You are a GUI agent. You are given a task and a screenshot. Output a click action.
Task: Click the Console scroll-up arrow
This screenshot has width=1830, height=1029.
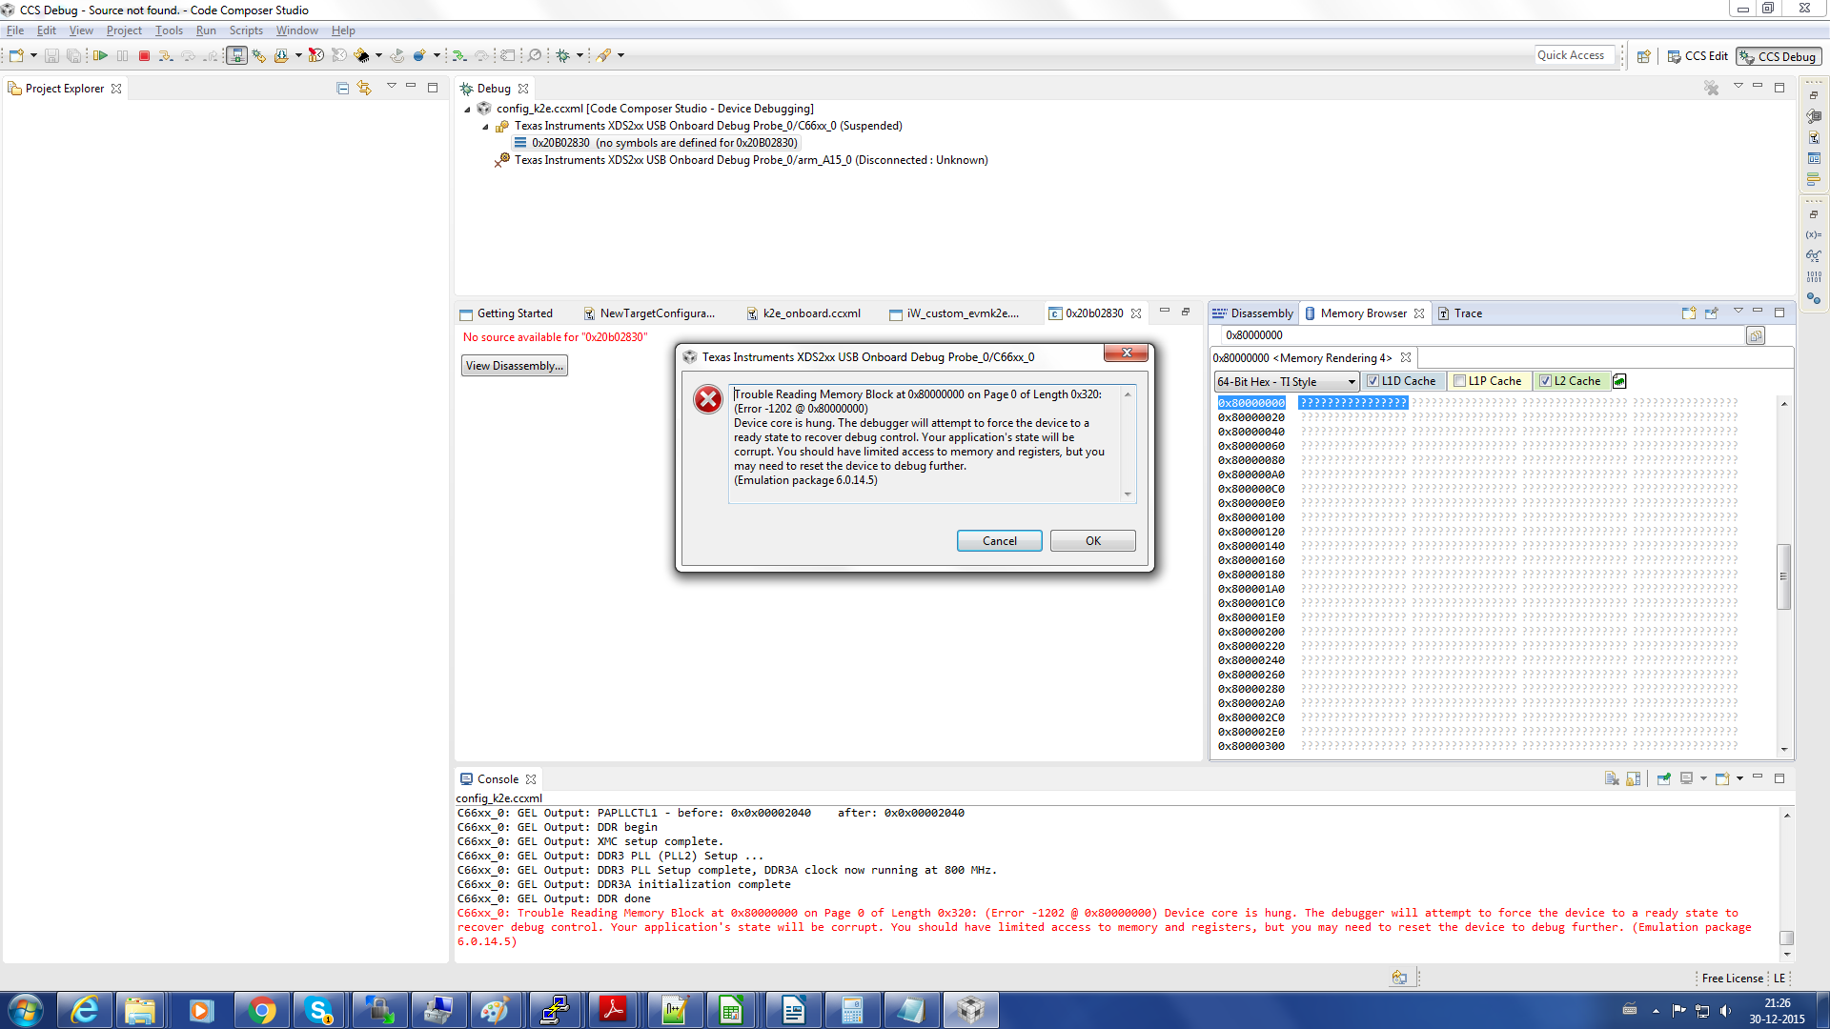pyautogui.click(x=1787, y=816)
